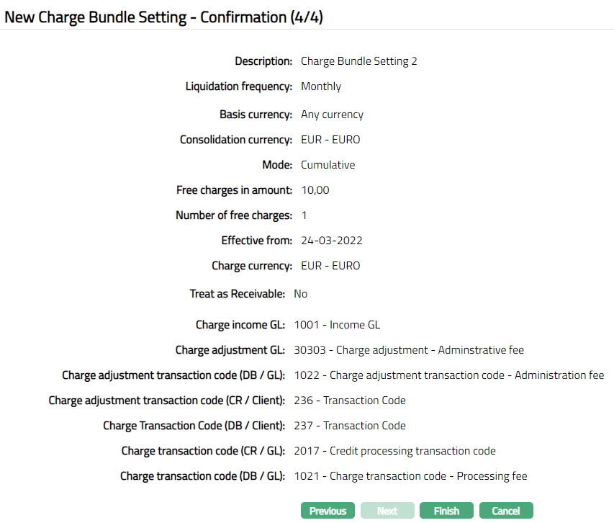Click the effective from date 24-03-2022
Viewport: 614px width, 523px height.
tap(331, 241)
